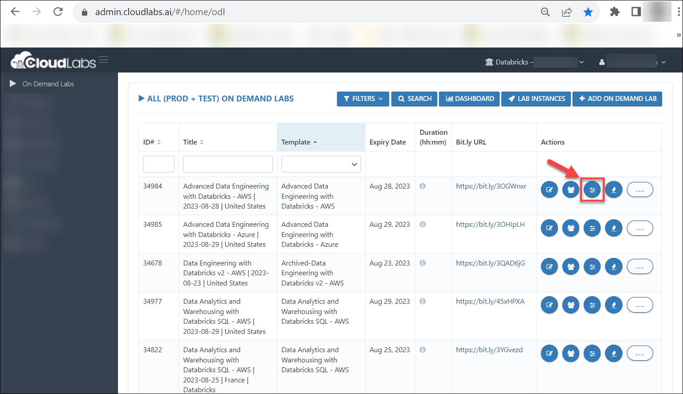The height and width of the screenshot is (394, 683).
Task: Open users icon for lab 34985
Action: 571,228
